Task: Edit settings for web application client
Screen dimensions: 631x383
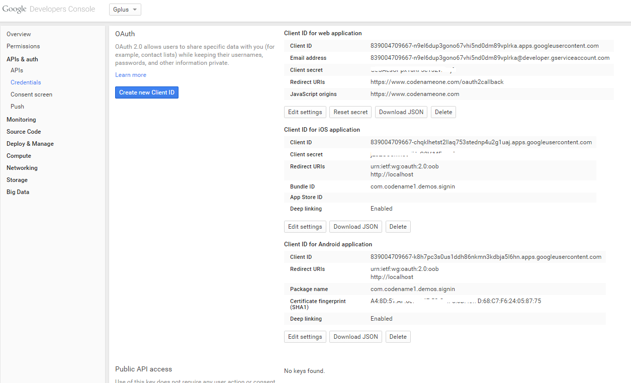Action: (305, 112)
